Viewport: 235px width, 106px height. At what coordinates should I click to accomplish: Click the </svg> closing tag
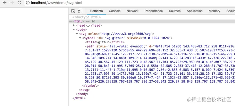coord(84,90)
